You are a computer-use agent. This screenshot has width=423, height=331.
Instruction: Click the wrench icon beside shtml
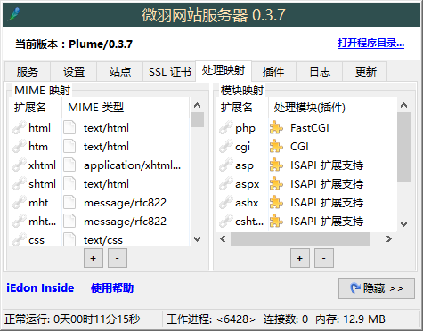[x=20, y=184]
